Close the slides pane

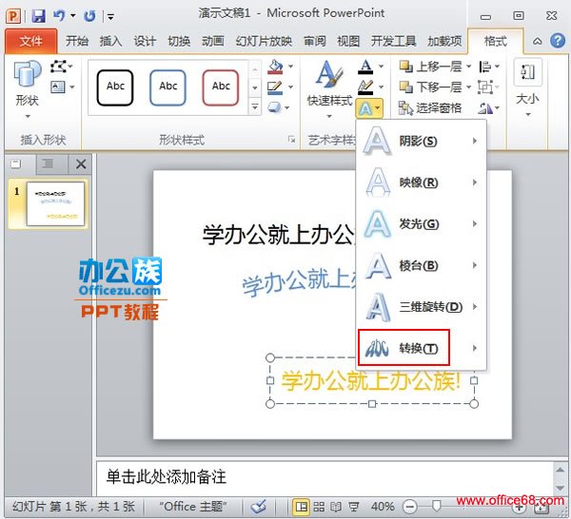coord(81,164)
